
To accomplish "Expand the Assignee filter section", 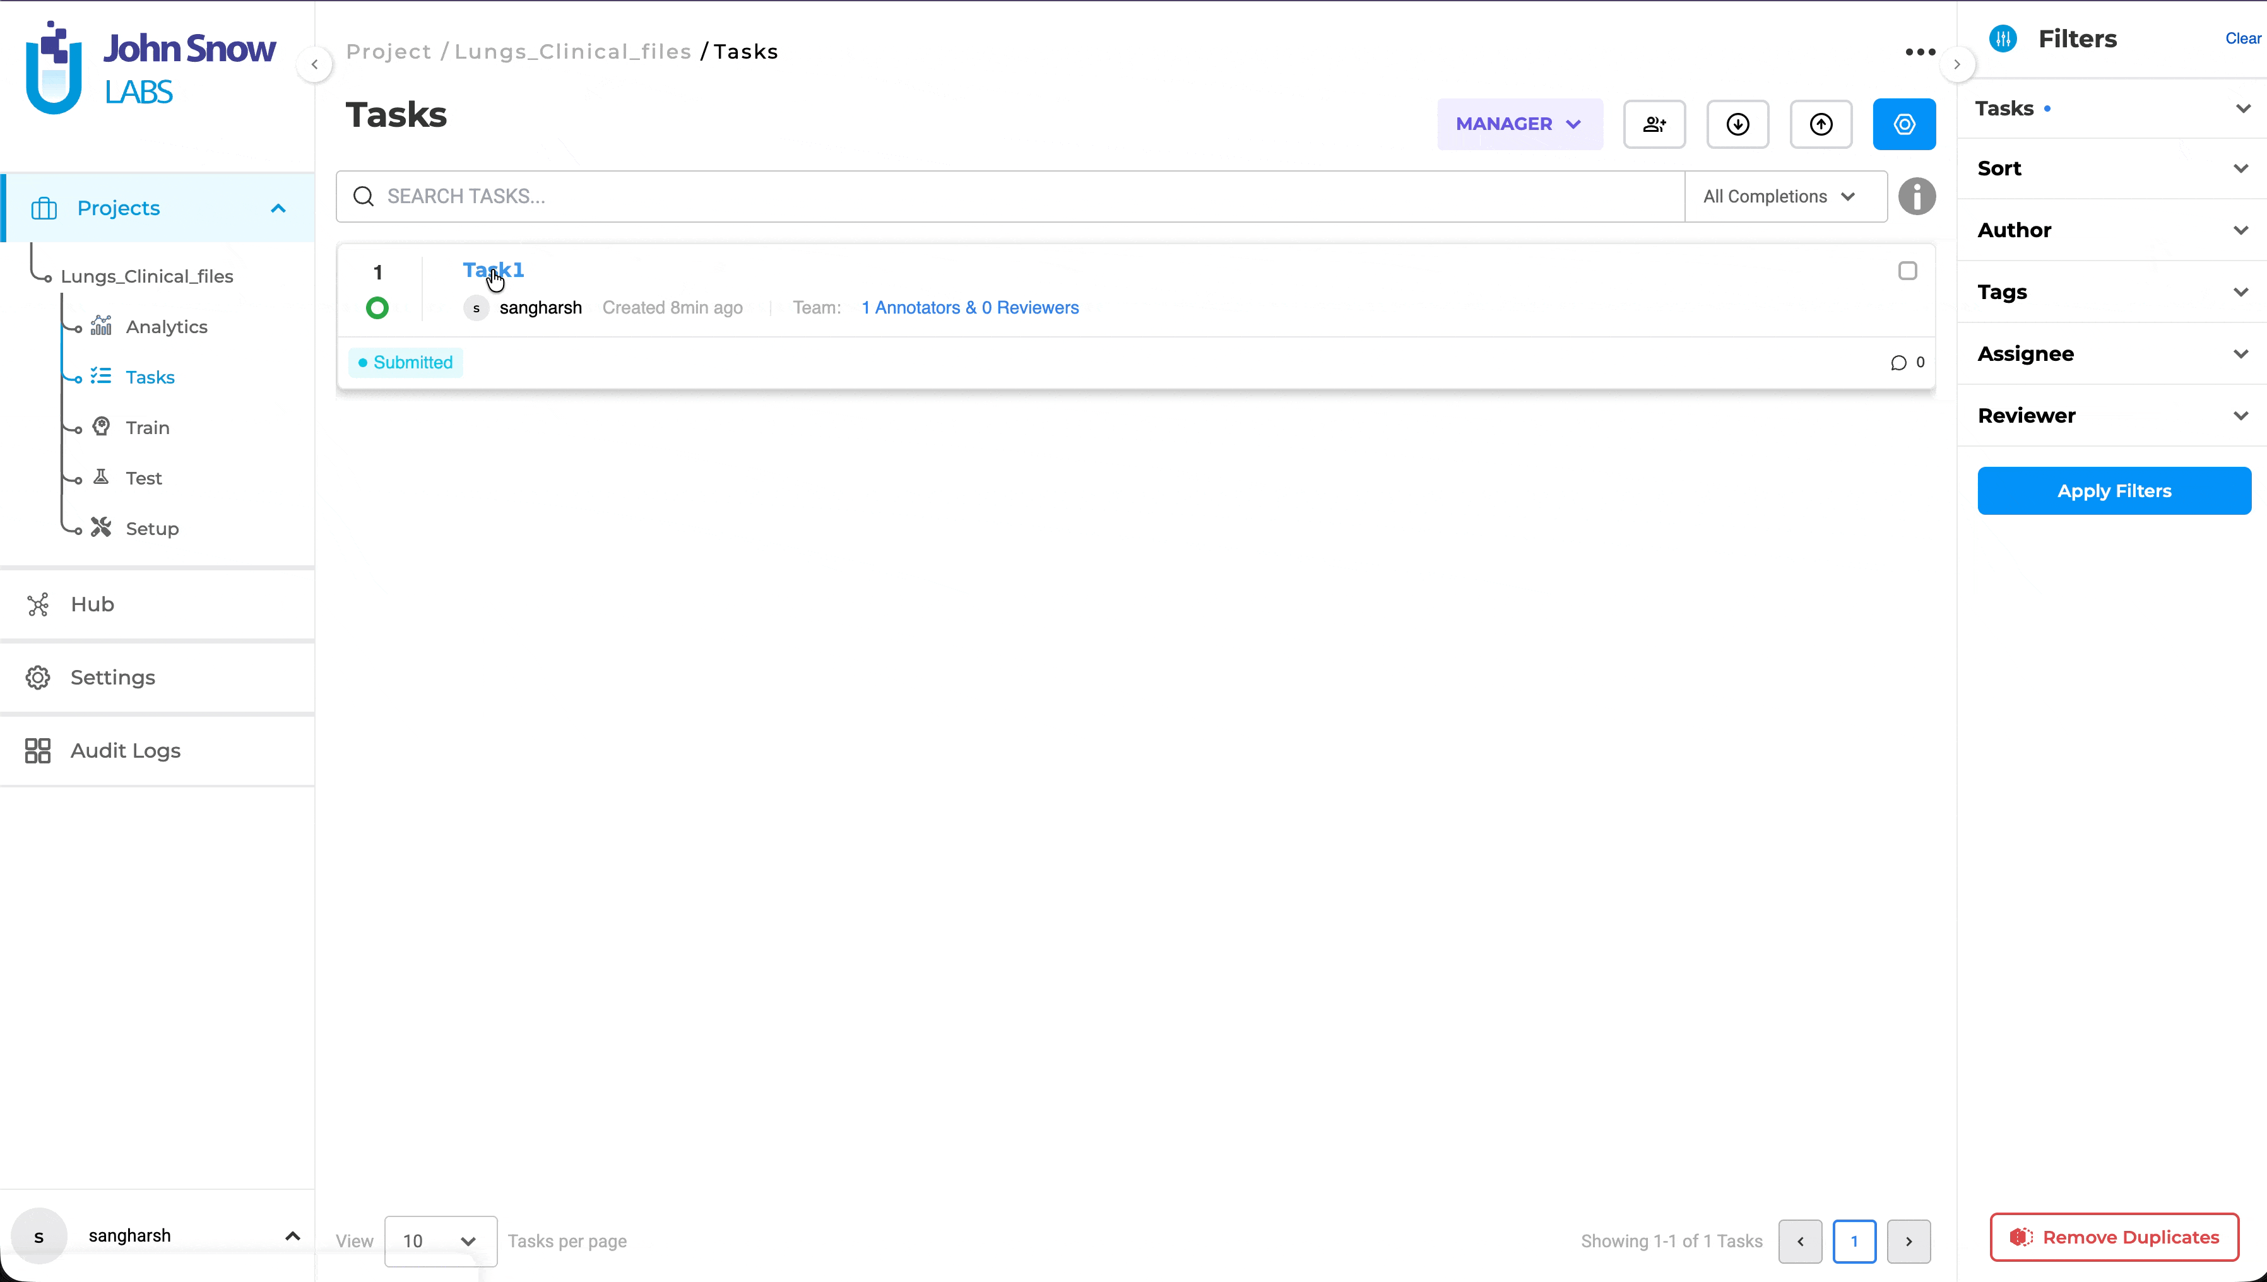I will pyautogui.click(x=2113, y=354).
